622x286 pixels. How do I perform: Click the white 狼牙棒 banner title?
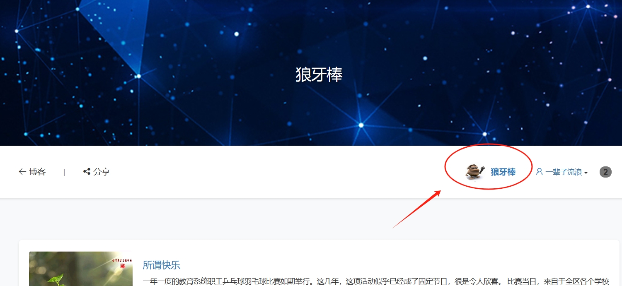pyautogui.click(x=319, y=75)
